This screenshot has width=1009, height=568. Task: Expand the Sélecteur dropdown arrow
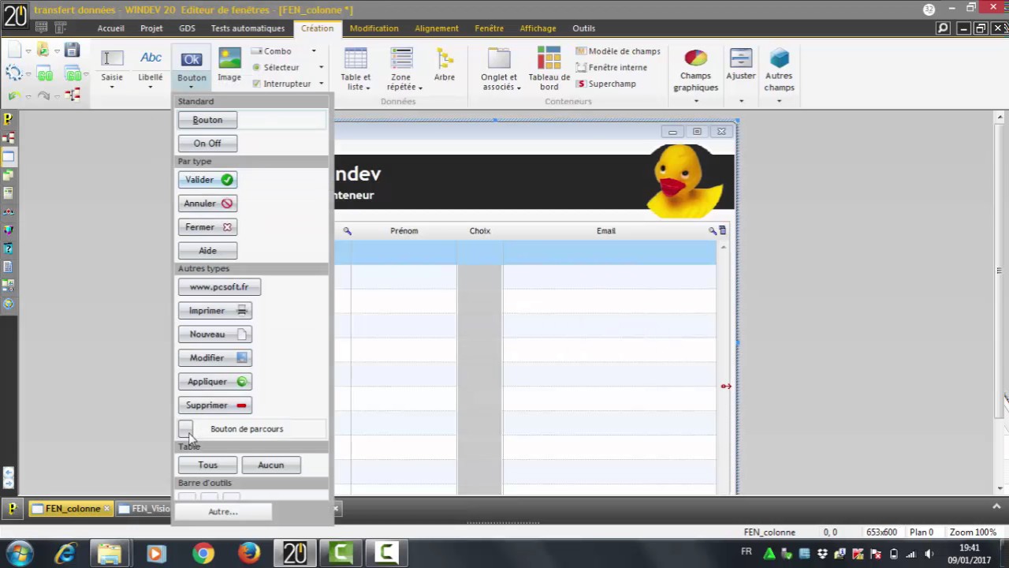pos(321,68)
